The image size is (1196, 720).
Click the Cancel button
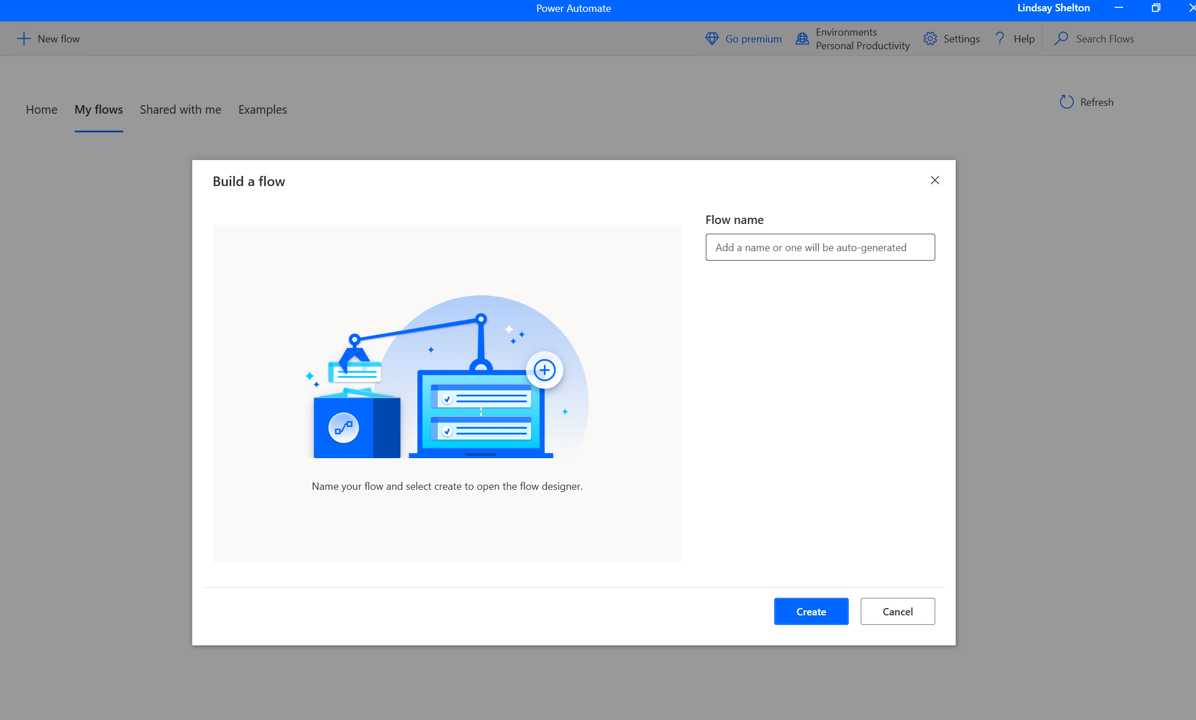coord(897,611)
